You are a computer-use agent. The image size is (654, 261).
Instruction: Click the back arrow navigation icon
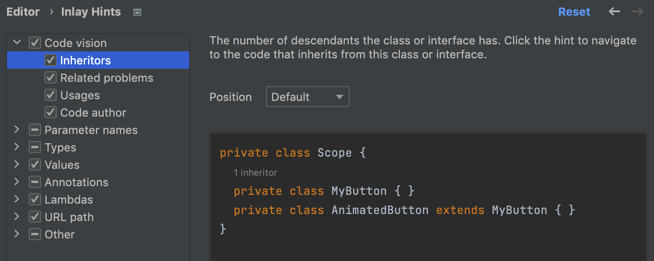pos(614,12)
